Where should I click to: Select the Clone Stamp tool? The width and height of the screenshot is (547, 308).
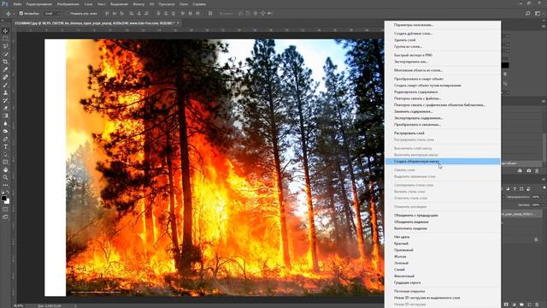pyautogui.click(x=5, y=92)
